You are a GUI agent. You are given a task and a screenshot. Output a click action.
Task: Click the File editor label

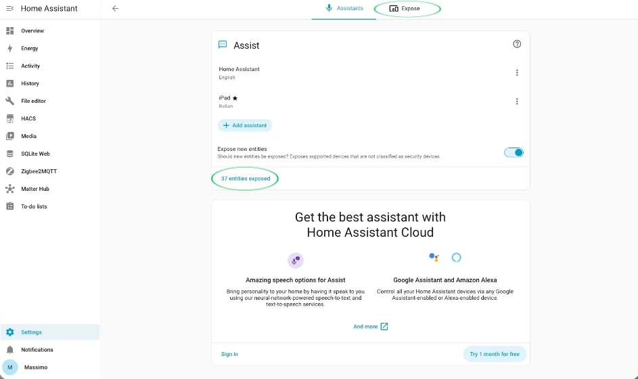point(33,101)
